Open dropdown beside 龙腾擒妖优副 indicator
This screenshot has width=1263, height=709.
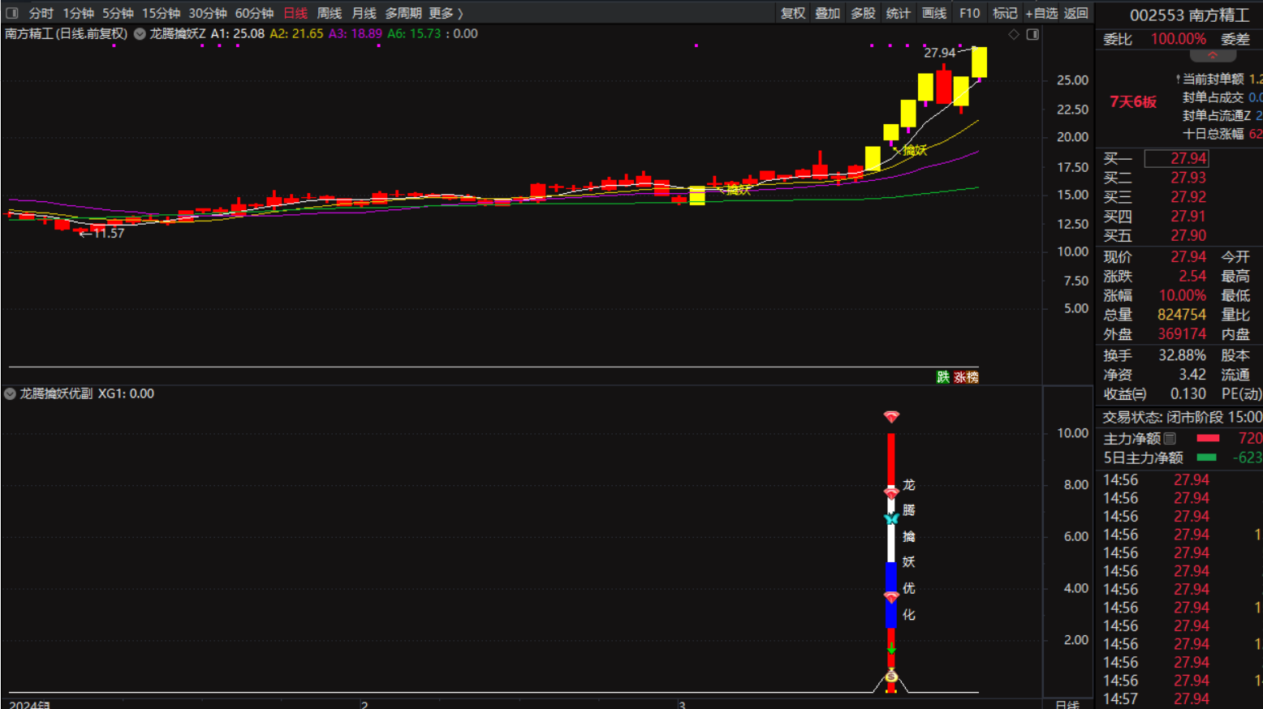[x=10, y=393]
